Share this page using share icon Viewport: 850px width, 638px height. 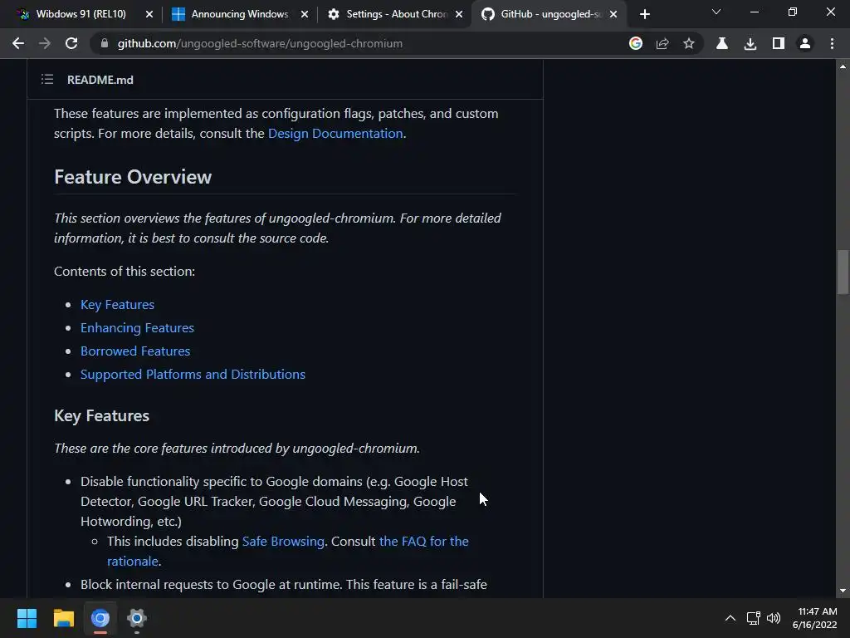tap(662, 43)
